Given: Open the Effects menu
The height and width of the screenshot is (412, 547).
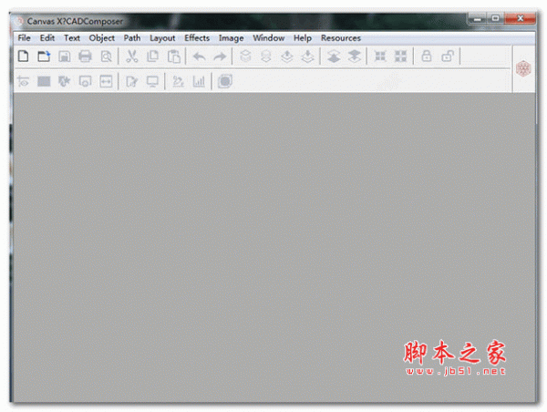Looking at the screenshot, I should pyautogui.click(x=197, y=37).
